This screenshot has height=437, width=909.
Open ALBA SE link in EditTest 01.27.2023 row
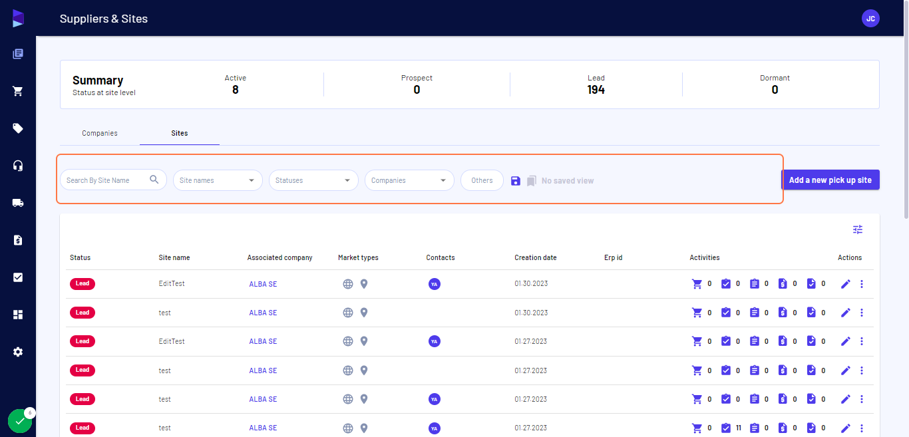click(263, 341)
